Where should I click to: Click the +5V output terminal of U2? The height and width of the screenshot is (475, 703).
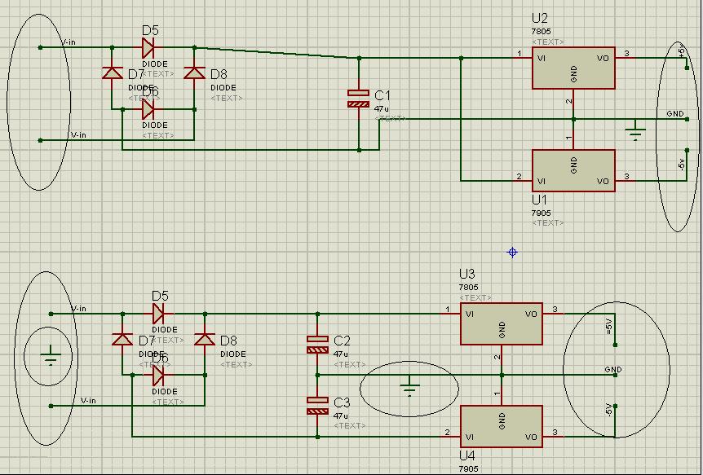(687, 68)
